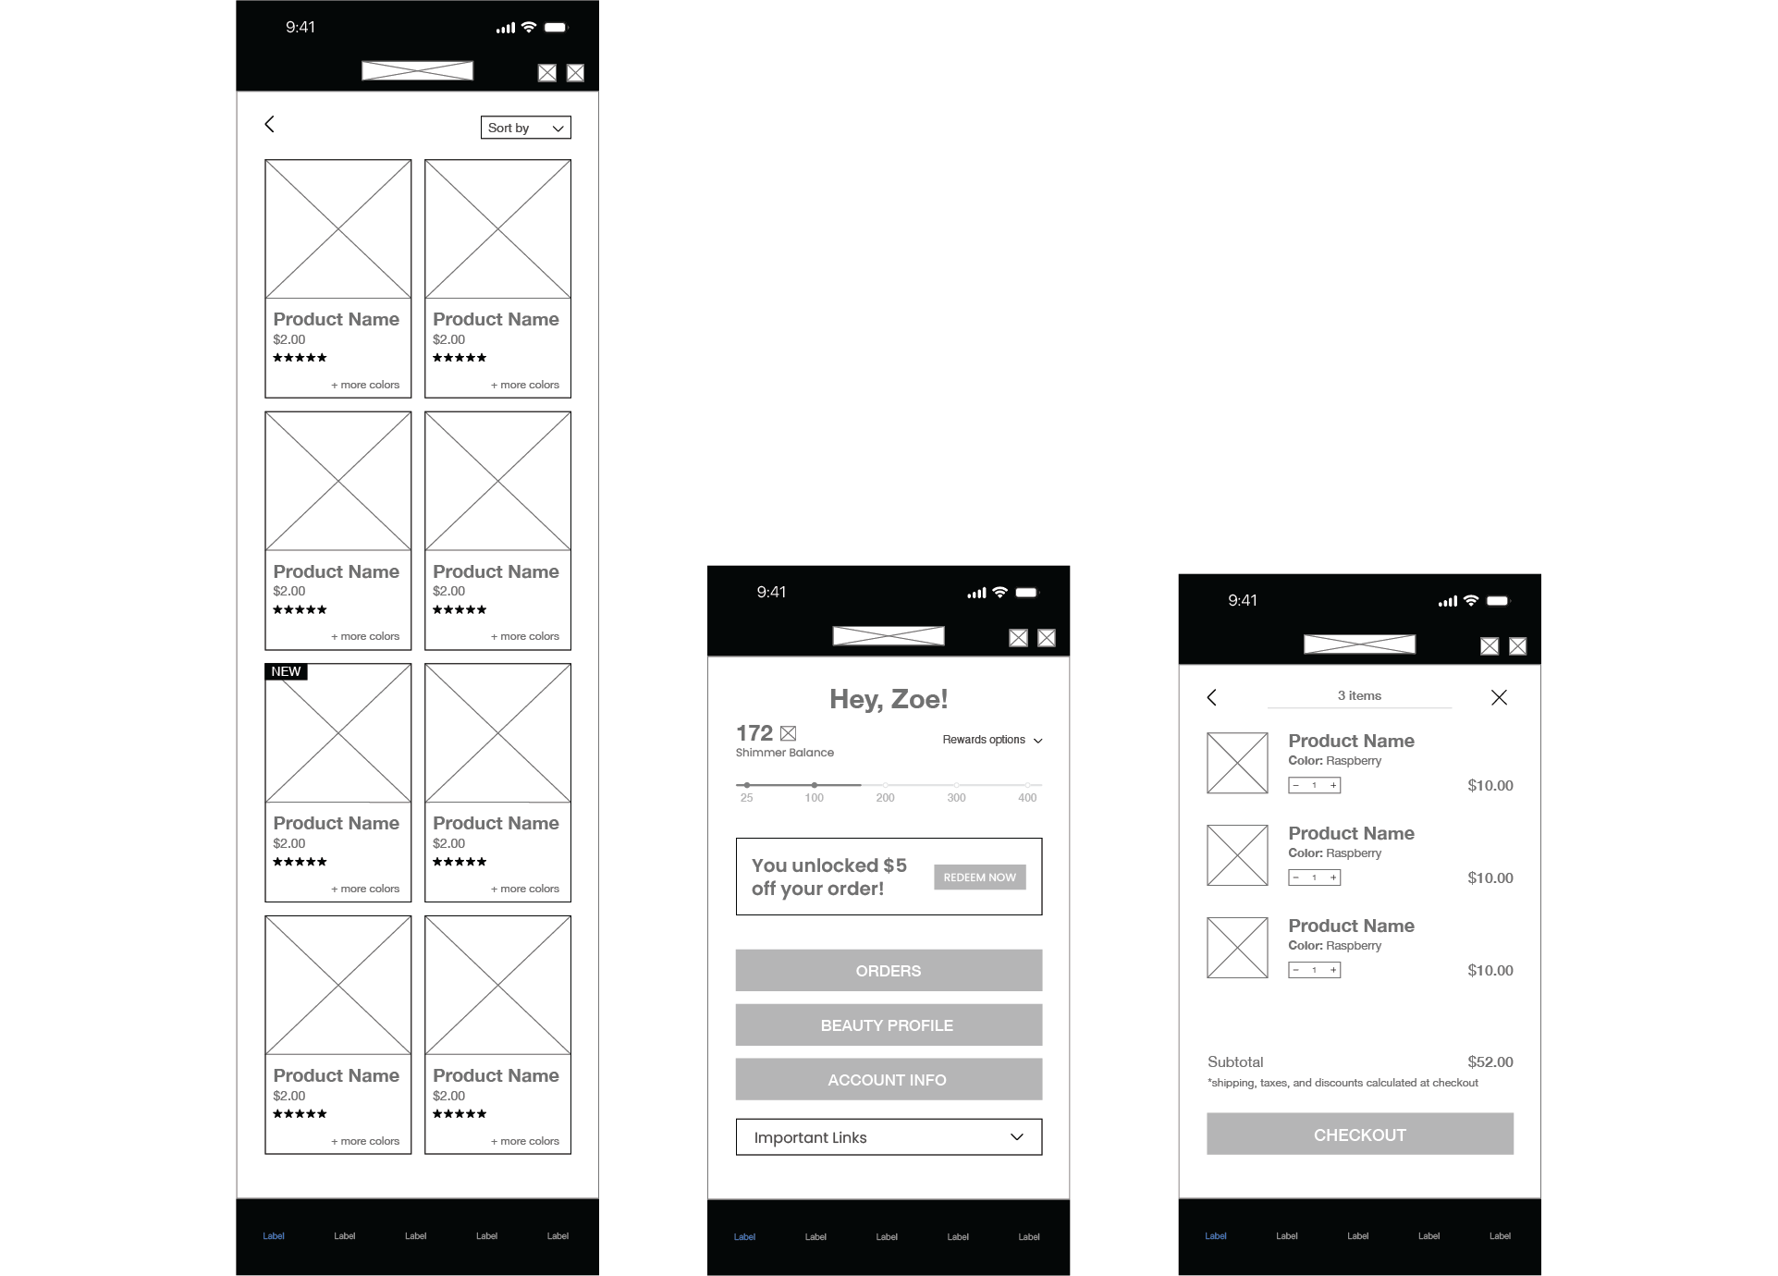
Task: Click the CHECKOUT button
Action: (x=1358, y=1134)
